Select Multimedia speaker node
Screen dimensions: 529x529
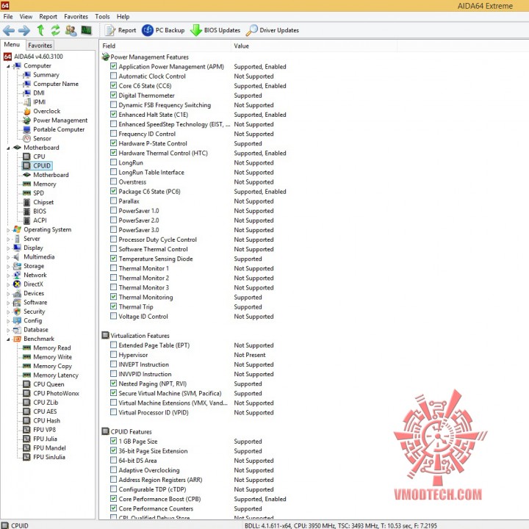[x=34, y=256]
